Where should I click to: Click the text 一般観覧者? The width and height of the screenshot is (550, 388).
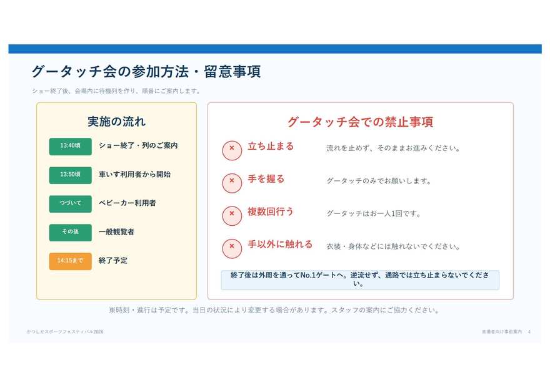coord(116,231)
